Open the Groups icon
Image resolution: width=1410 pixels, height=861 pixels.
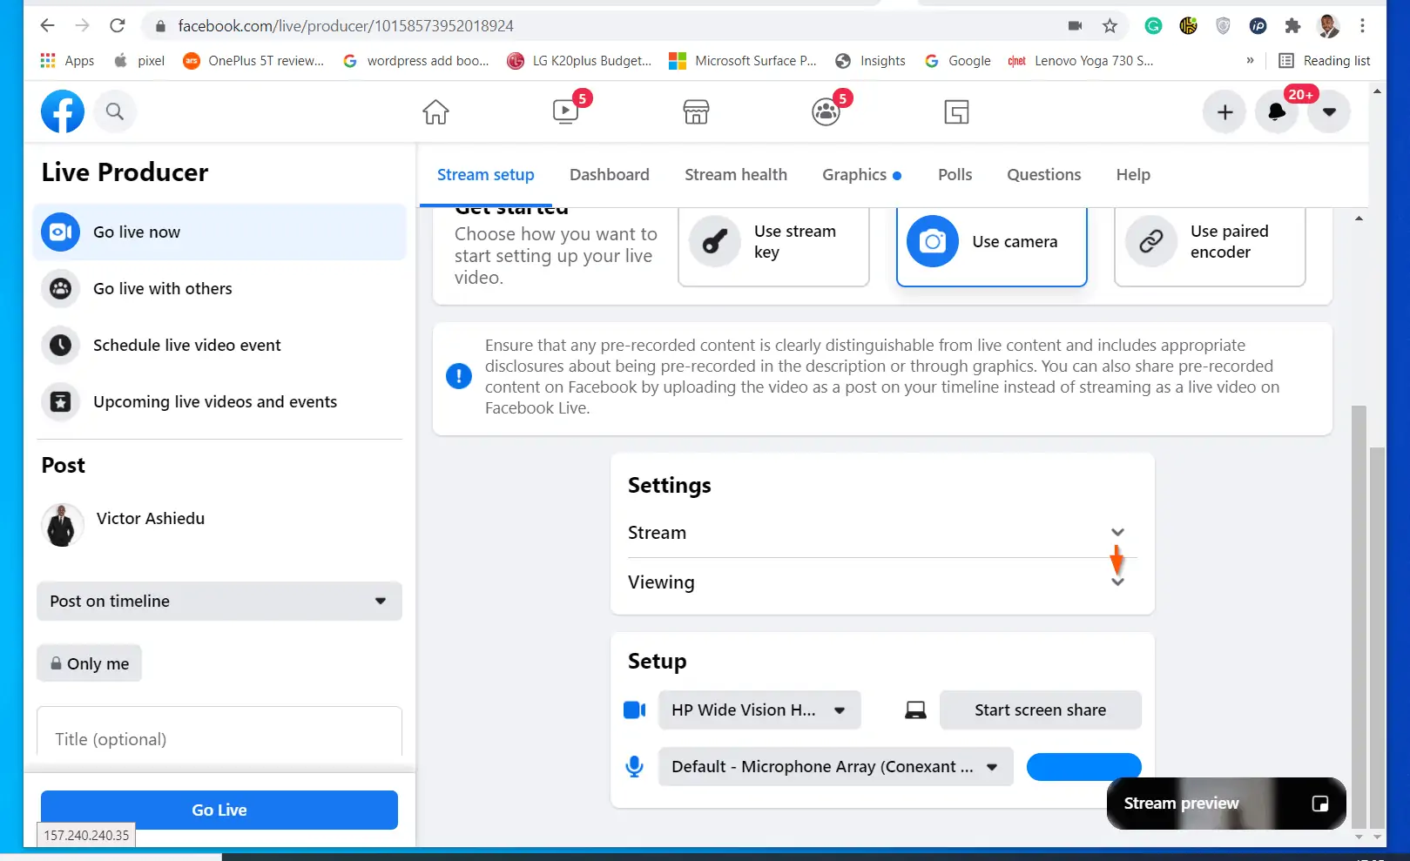(826, 112)
